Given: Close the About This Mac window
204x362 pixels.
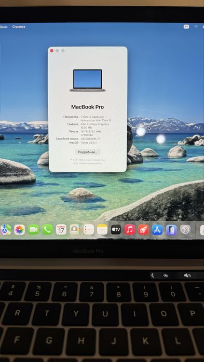Looking at the screenshot, I should click(x=52, y=51).
